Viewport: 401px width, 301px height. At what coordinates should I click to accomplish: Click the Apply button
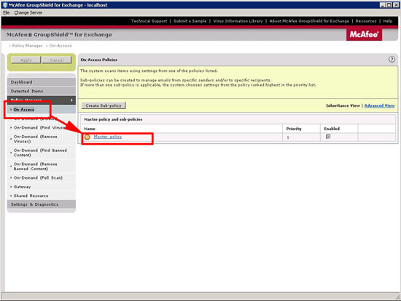tap(26, 60)
